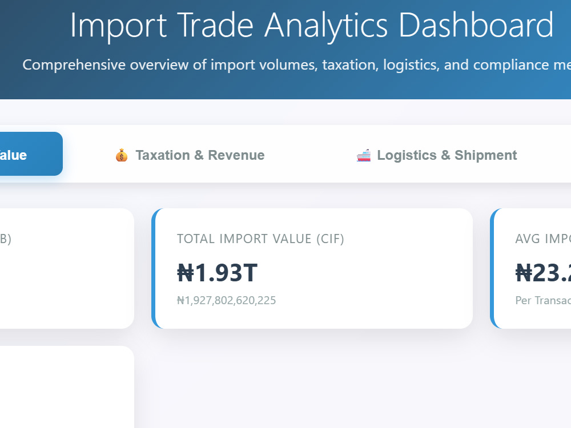The width and height of the screenshot is (571, 428).
Task: Click the TOTAL IMPORT VALUE (CIF) label
Action: [260, 239]
